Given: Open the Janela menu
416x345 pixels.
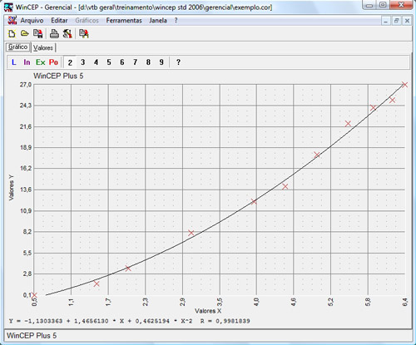Looking at the screenshot, I should pyautogui.click(x=158, y=21).
